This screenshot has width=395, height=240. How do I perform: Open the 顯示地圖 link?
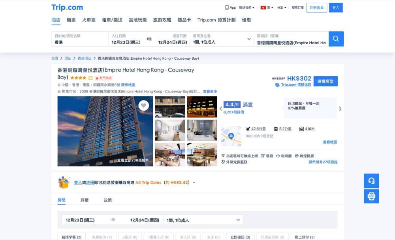(128, 85)
